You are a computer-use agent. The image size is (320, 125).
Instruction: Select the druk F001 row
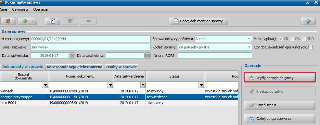point(119,103)
